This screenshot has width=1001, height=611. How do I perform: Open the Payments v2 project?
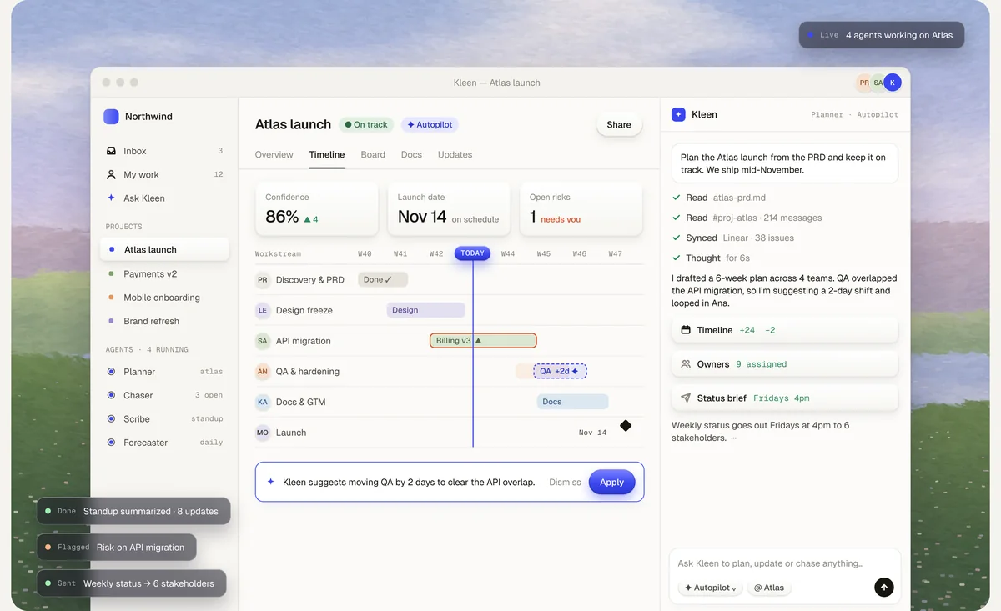(x=164, y=273)
